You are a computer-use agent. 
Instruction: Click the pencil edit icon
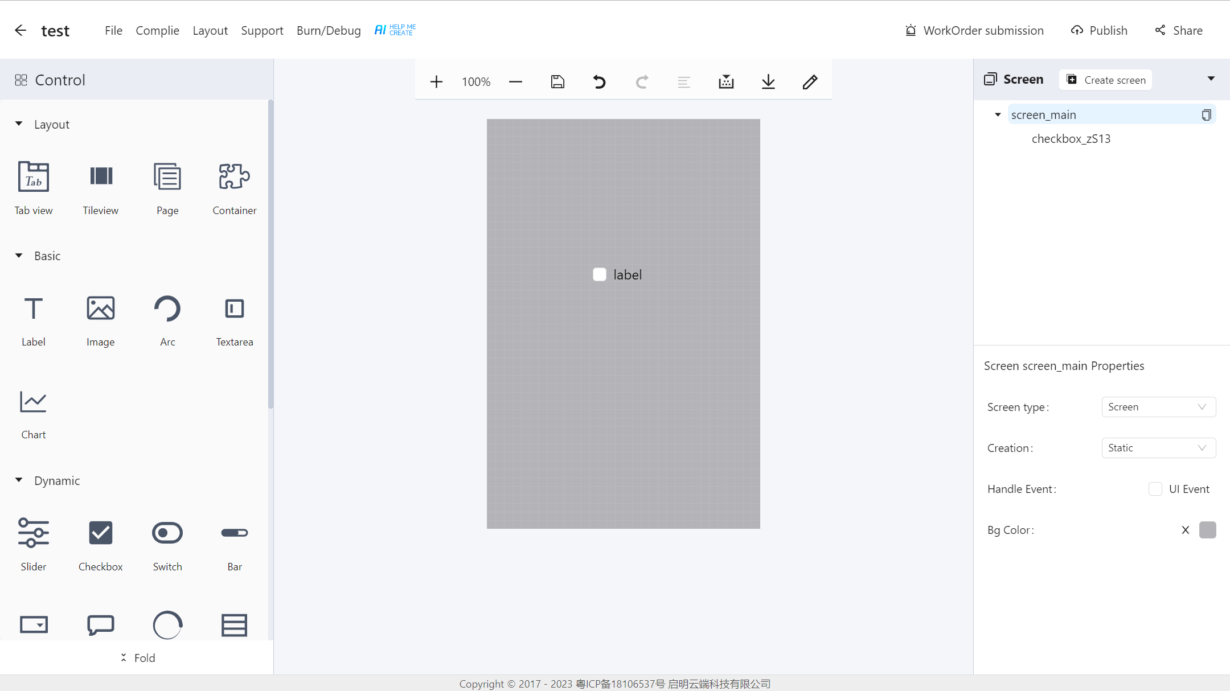pos(810,82)
